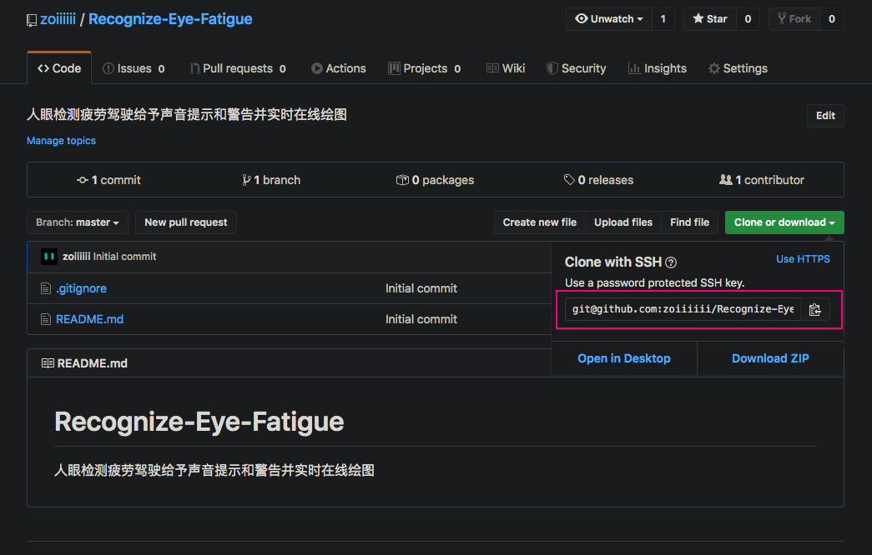Viewport: 872px width, 555px height.
Task: Expand Branch: master dropdown
Action: [78, 222]
